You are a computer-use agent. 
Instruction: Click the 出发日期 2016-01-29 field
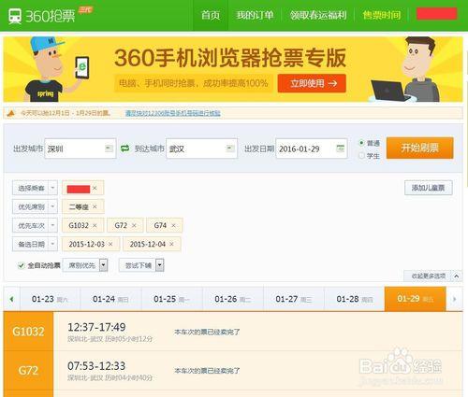312,149
